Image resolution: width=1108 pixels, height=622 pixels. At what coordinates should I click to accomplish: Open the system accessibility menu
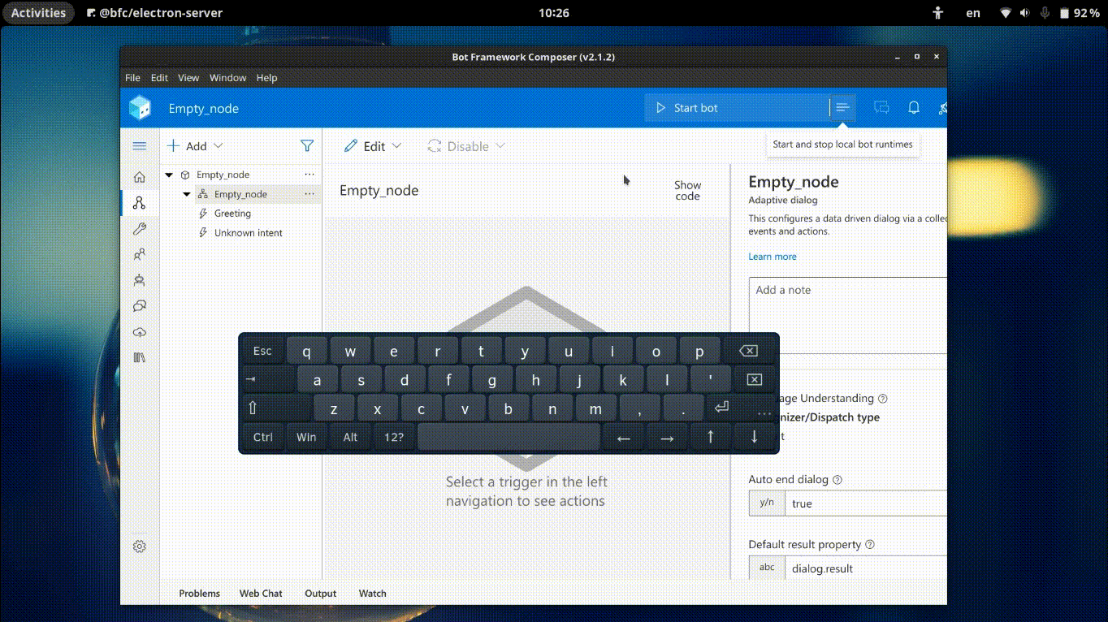[x=938, y=13]
